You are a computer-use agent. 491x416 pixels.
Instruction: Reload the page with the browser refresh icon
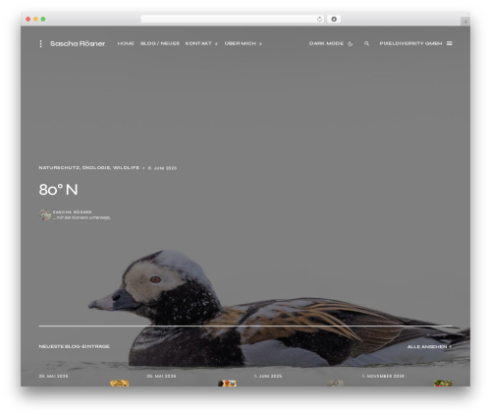pos(319,19)
